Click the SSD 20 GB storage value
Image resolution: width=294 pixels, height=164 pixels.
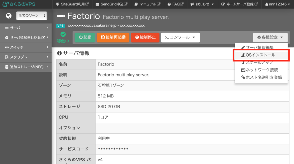click(x=109, y=107)
